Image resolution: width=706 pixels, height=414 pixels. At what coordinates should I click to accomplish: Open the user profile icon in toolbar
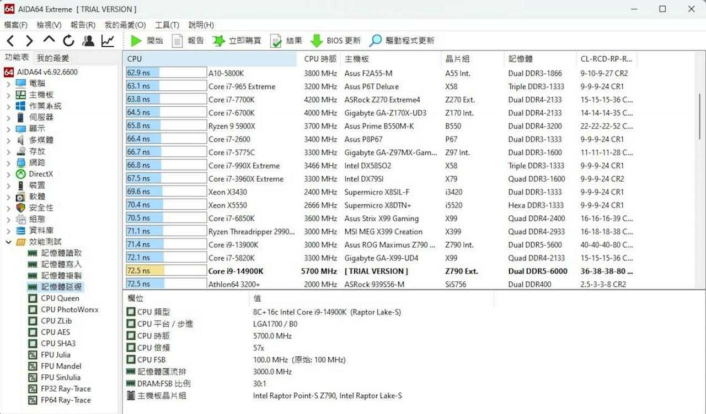click(88, 41)
